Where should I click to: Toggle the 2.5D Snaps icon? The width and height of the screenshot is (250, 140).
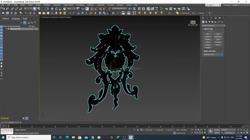click(x=92, y=9)
